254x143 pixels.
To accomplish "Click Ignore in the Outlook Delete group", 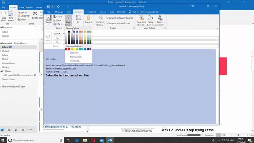I will point(22,12).
